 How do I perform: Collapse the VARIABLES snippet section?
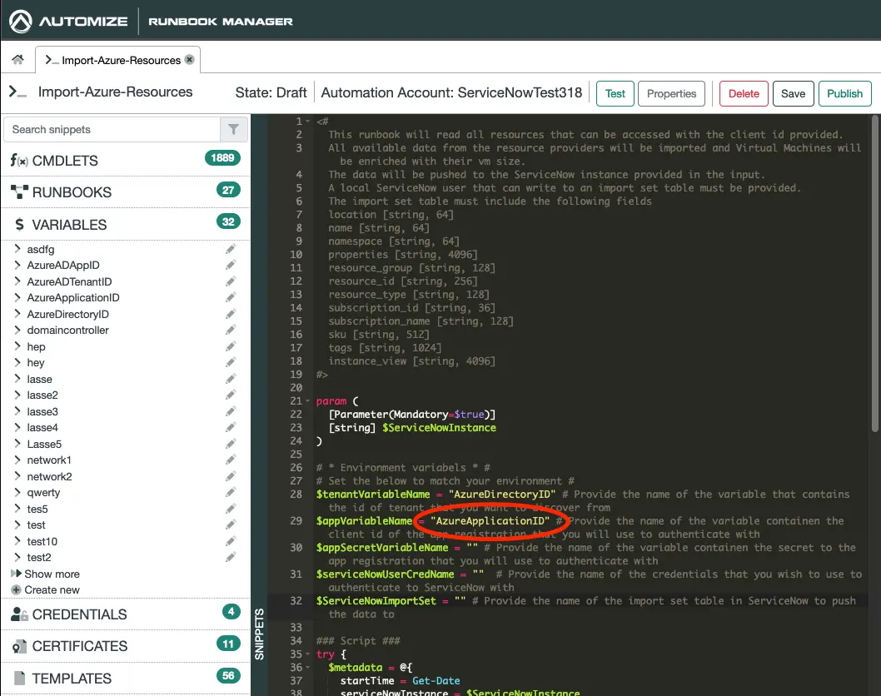(x=126, y=224)
